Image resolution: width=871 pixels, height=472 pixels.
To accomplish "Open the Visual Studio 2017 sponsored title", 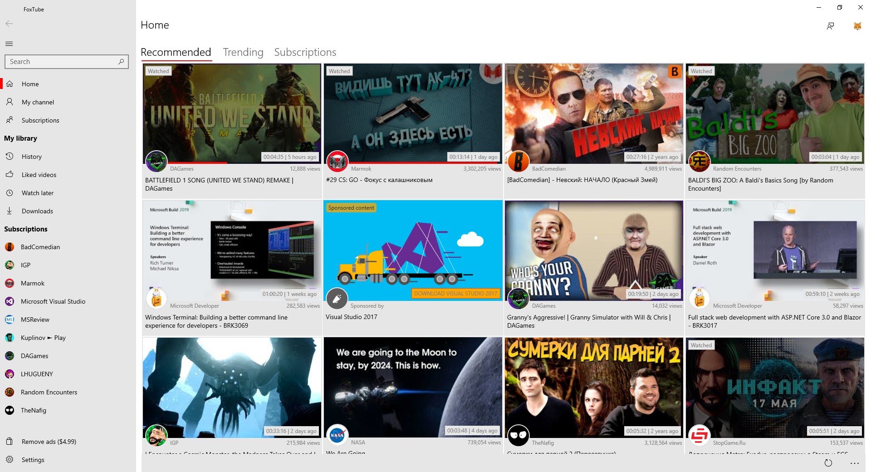I will point(352,317).
